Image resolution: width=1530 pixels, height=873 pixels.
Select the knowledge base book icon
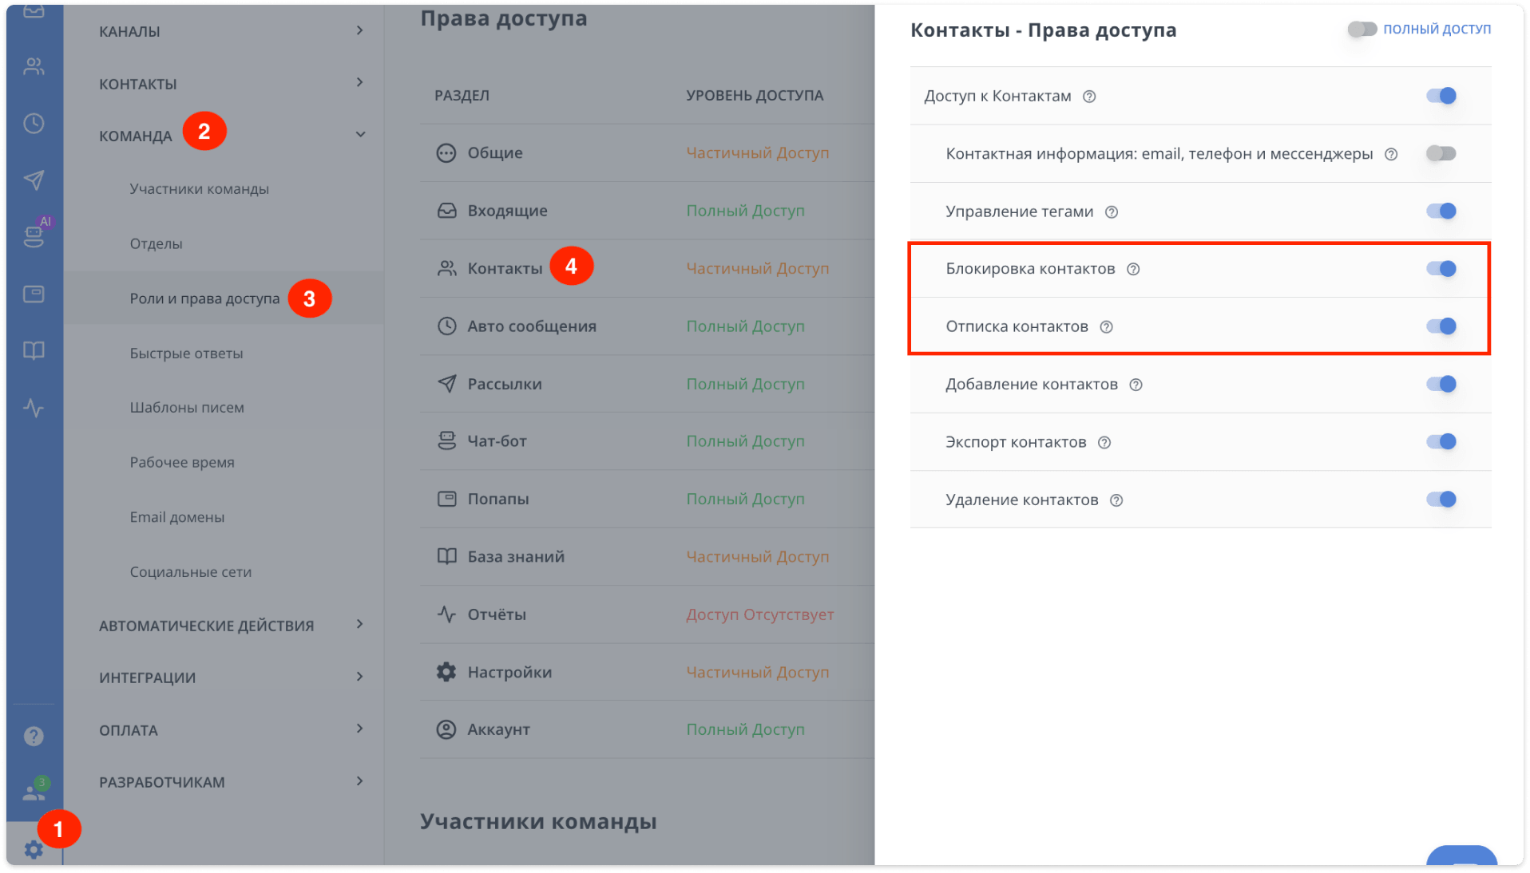[x=34, y=350]
